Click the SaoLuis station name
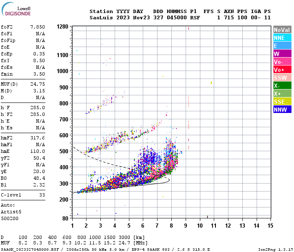This screenshot has width=294, height=252. pyautogui.click(x=101, y=18)
